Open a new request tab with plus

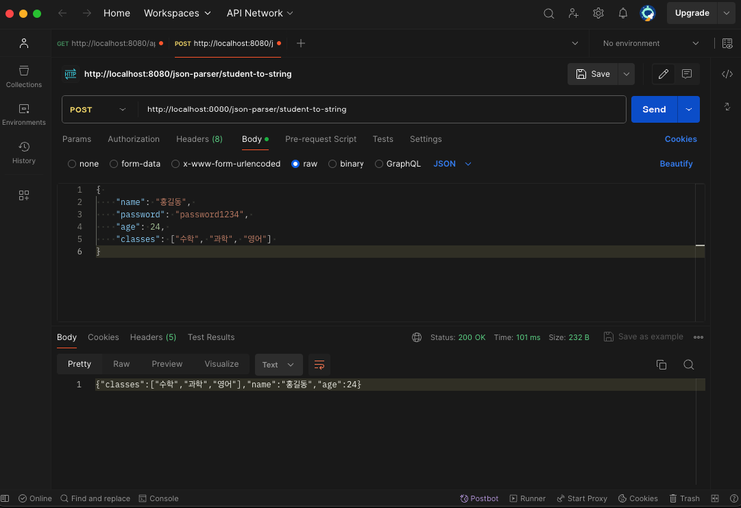tap(300, 43)
